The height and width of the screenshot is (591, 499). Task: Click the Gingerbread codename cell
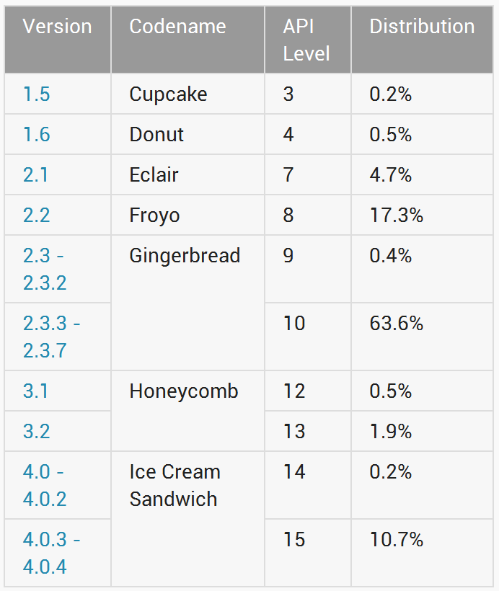tap(185, 256)
